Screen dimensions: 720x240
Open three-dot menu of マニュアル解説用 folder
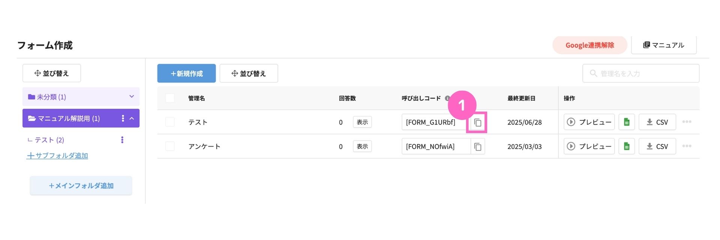point(123,118)
